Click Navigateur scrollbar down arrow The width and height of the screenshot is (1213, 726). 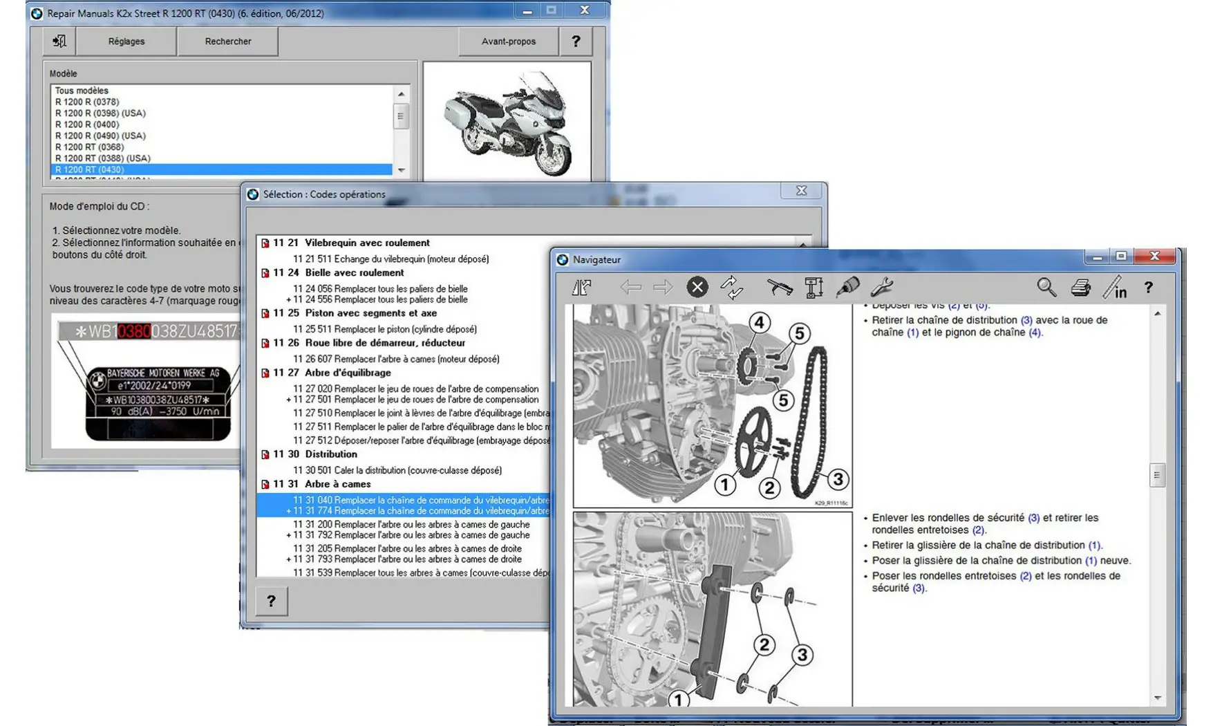pos(1158,698)
